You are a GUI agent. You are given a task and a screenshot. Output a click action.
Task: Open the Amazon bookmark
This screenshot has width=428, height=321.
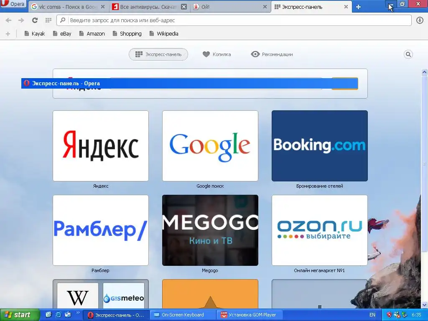(x=92, y=33)
